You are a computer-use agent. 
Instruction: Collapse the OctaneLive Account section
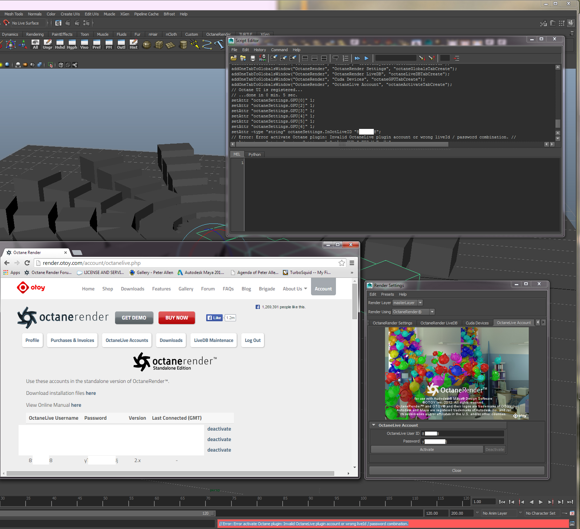coord(374,425)
